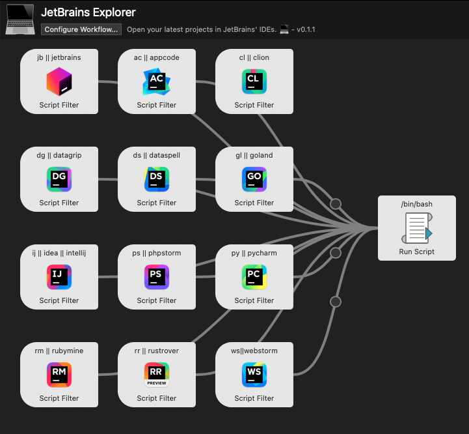This screenshot has height=434, width=469.
Task: Click the 'gl || goland' keyword label
Action: pos(254,155)
